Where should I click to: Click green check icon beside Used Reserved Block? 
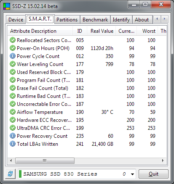click(x=13, y=72)
